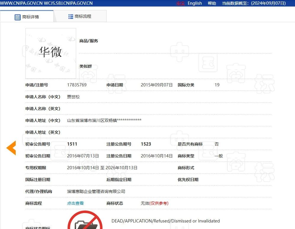This screenshot has width=295, height=229.
Task: Select registration number 17835769
Action: coord(77,85)
